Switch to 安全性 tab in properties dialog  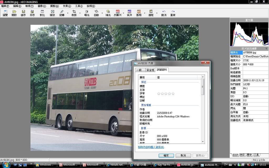point(150,70)
